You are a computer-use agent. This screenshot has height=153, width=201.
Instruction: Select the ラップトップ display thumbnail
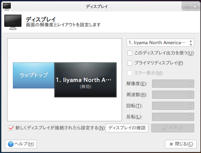(34, 75)
